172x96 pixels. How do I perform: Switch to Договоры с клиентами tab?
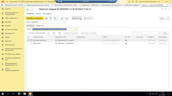90,5
